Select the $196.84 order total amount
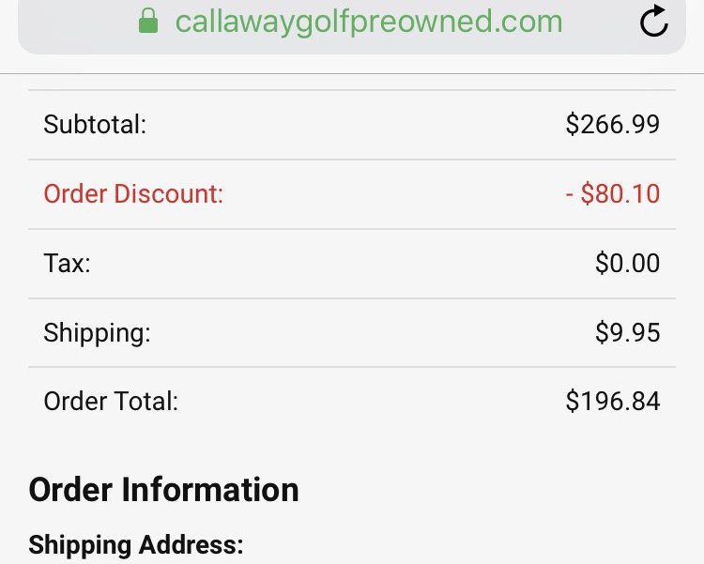704x564 pixels. point(612,402)
